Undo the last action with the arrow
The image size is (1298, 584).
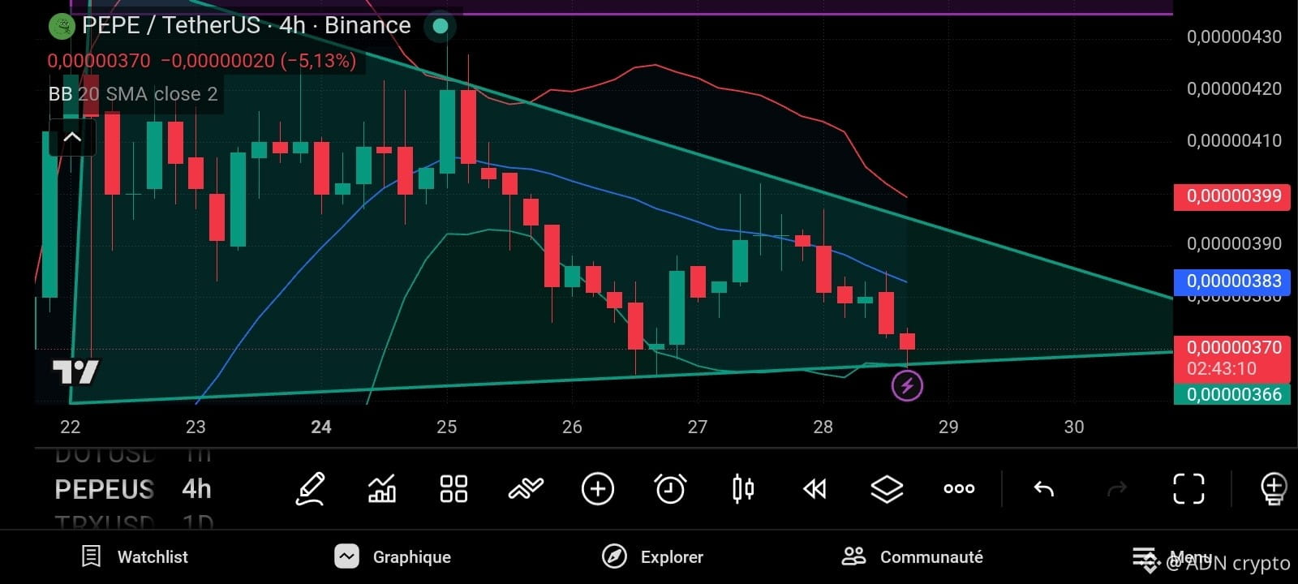(1044, 489)
